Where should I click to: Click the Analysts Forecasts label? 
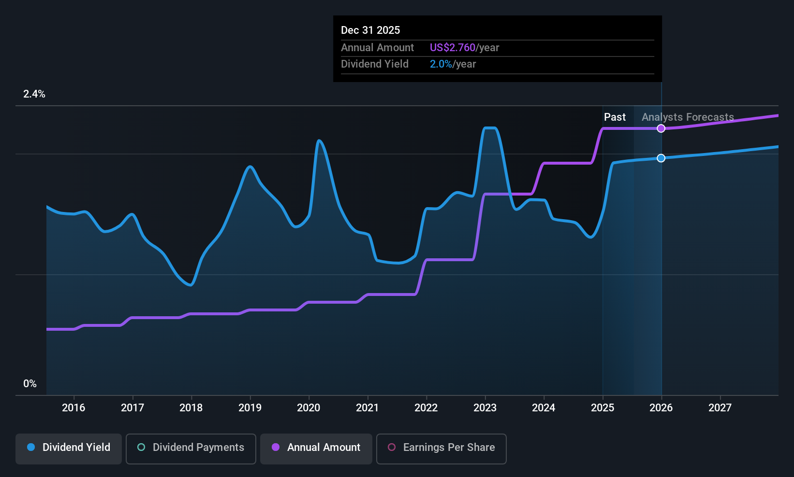click(688, 117)
